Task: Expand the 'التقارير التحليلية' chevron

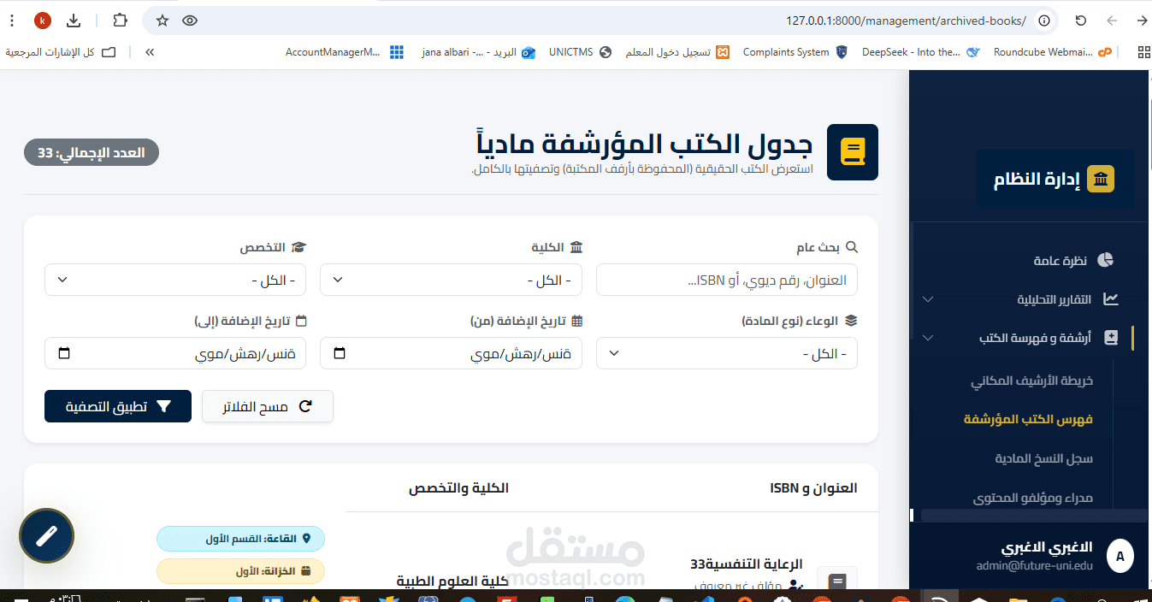Action: tap(928, 299)
